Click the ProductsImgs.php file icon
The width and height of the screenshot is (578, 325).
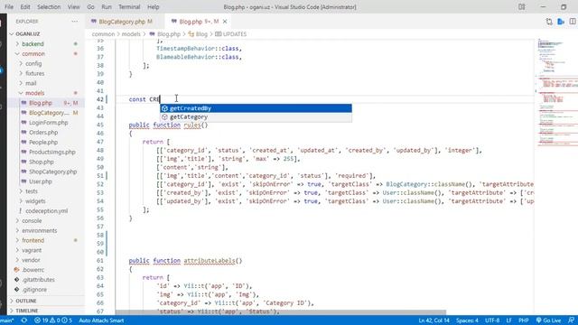click(x=24, y=152)
